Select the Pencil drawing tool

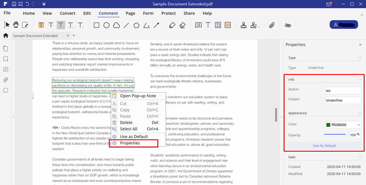coord(172,25)
